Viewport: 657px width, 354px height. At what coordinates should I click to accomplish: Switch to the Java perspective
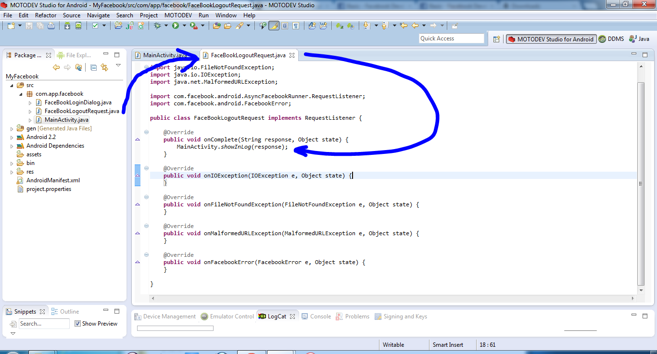639,39
